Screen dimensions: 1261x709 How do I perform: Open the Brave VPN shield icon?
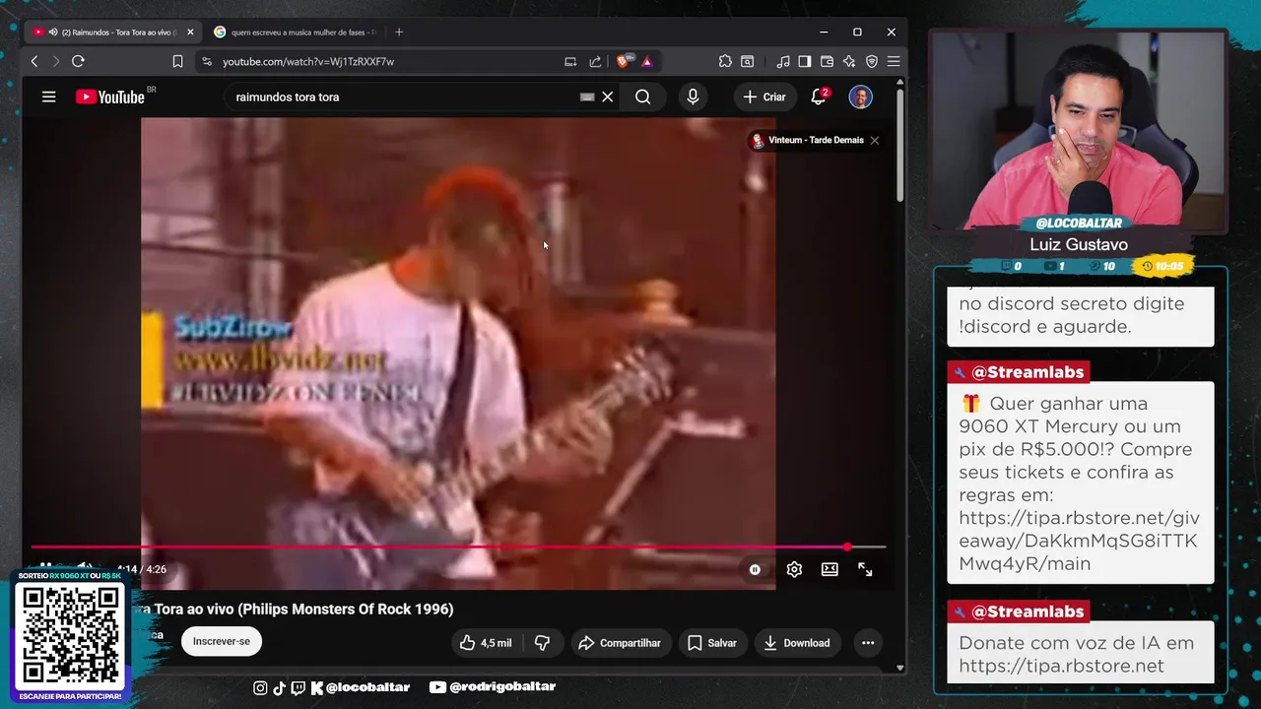click(x=871, y=61)
